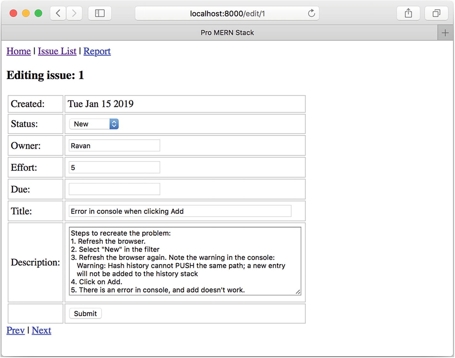Click the Next issue link
The image size is (455, 358).
point(42,331)
